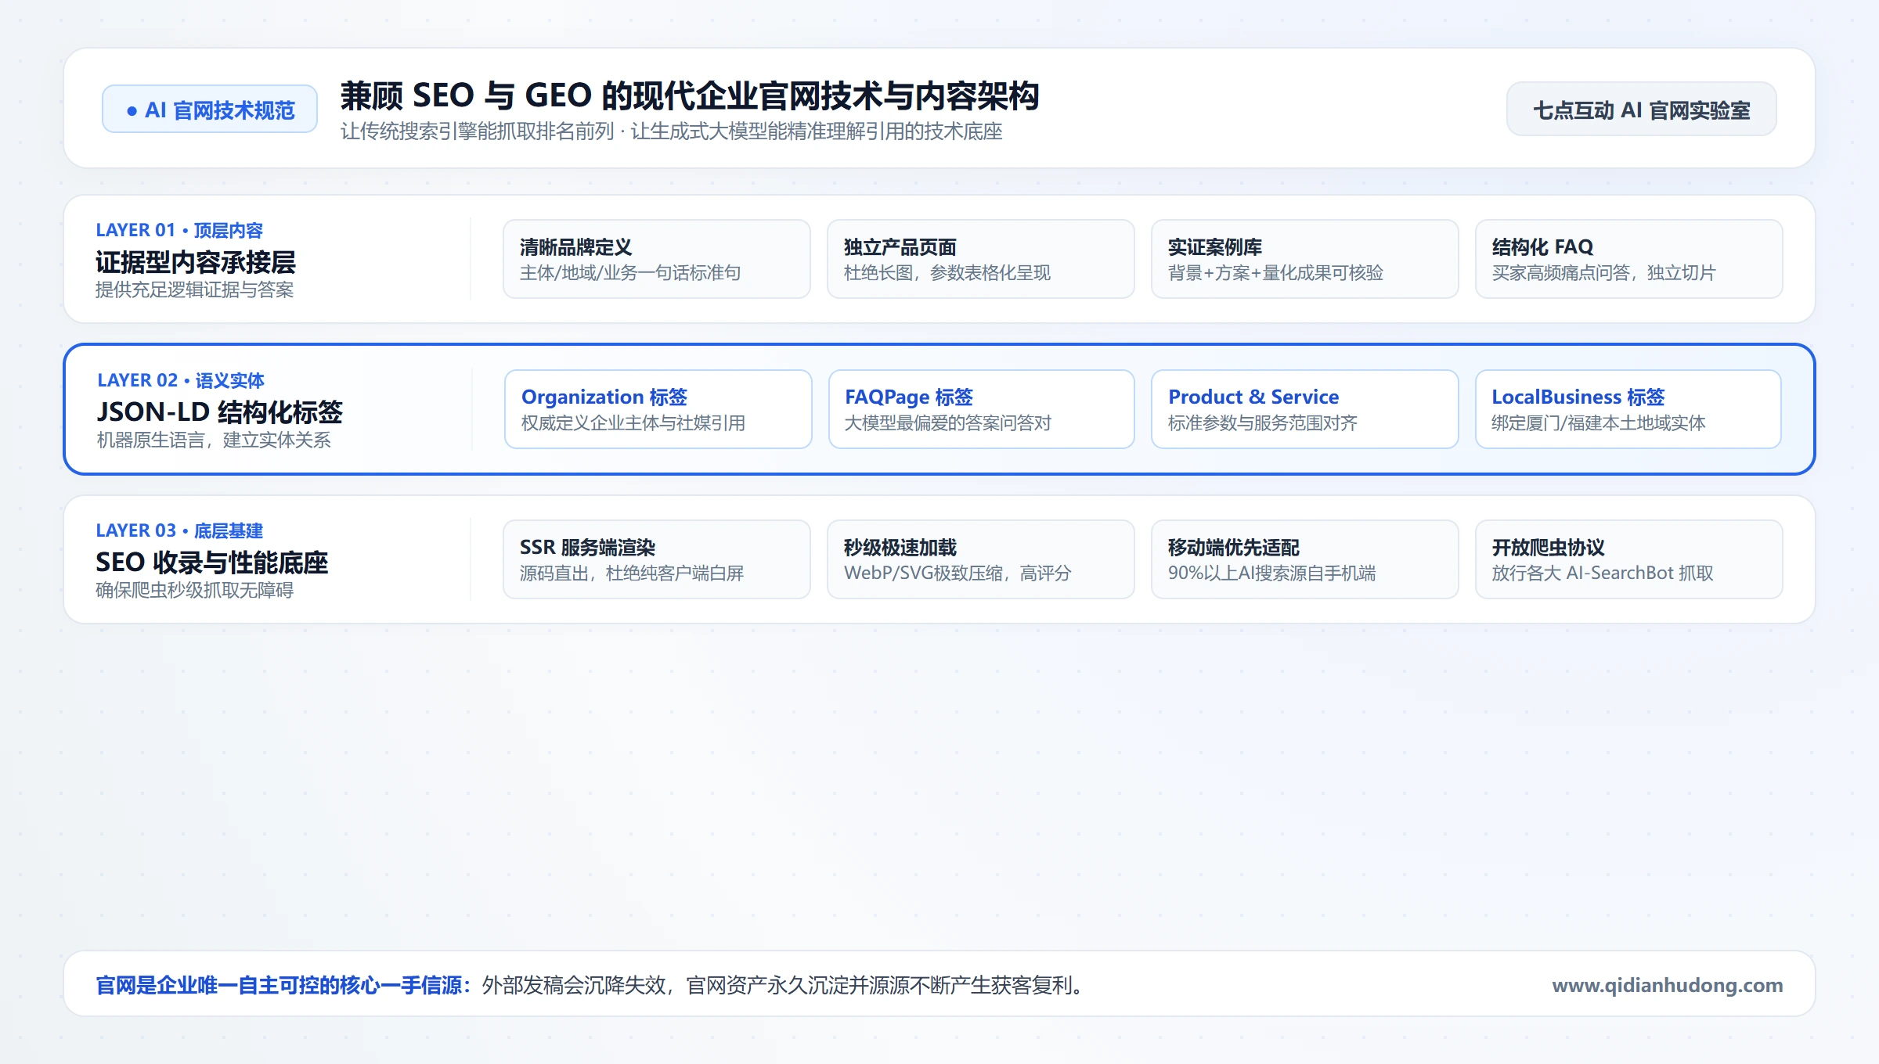Click the main title 兼顾 SEO 与 GEO
The height and width of the screenshot is (1064, 1879).
689,95
